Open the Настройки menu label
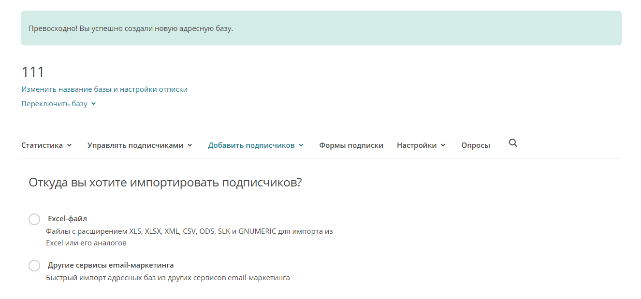 coord(417,145)
